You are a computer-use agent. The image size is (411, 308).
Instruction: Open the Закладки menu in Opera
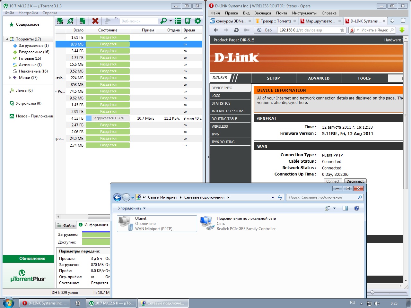[x=263, y=13]
